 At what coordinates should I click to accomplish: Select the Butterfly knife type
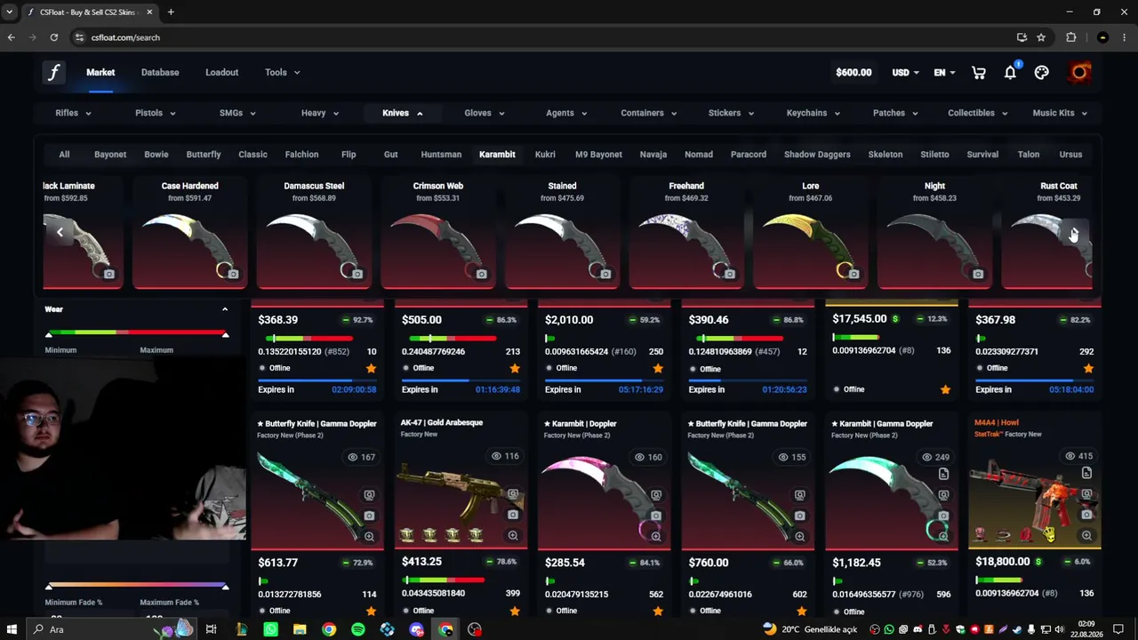click(x=204, y=155)
